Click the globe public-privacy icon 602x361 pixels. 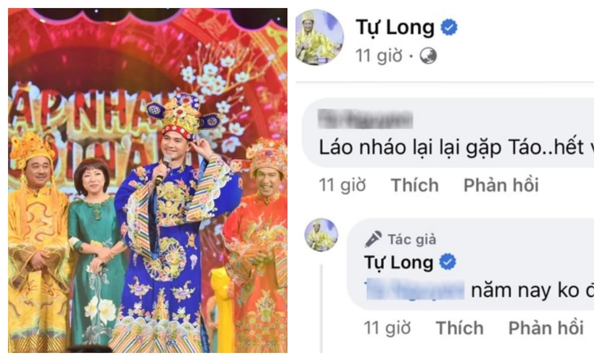click(x=428, y=57)
